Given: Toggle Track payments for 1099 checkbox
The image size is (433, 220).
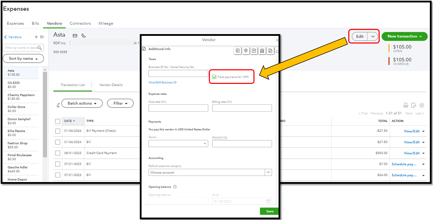Looking at the screenshot, I should [x=214, y=77].
